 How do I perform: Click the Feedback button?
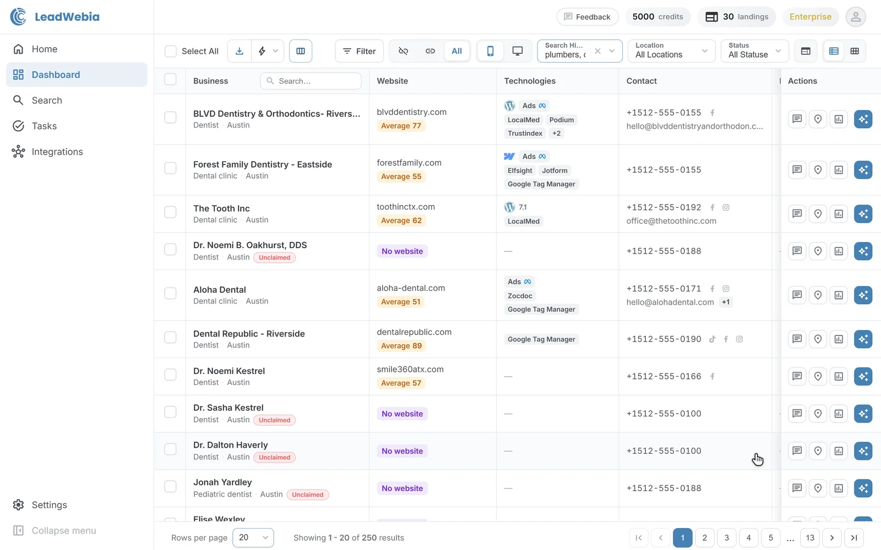588,16
